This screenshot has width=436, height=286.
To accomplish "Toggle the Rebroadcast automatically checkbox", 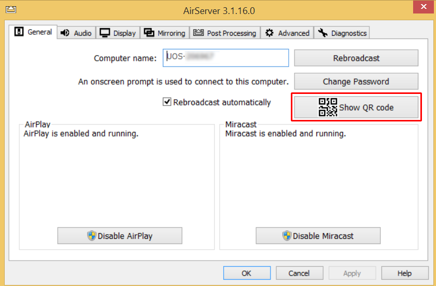I will tap(167, 102).
